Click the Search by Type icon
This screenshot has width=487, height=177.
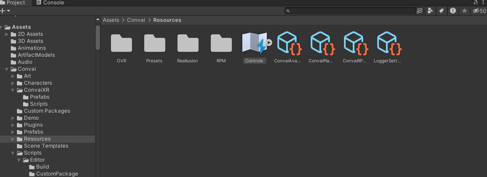tap(430, 11)
